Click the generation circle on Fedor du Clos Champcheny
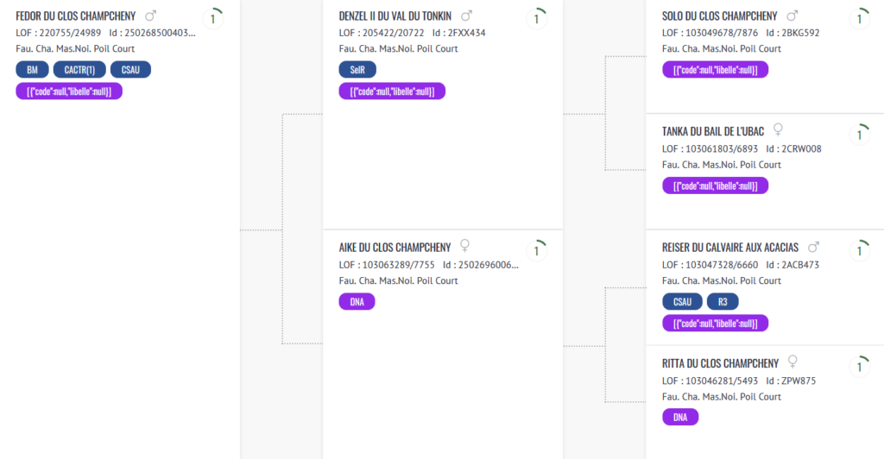 [x=213, y=19]
